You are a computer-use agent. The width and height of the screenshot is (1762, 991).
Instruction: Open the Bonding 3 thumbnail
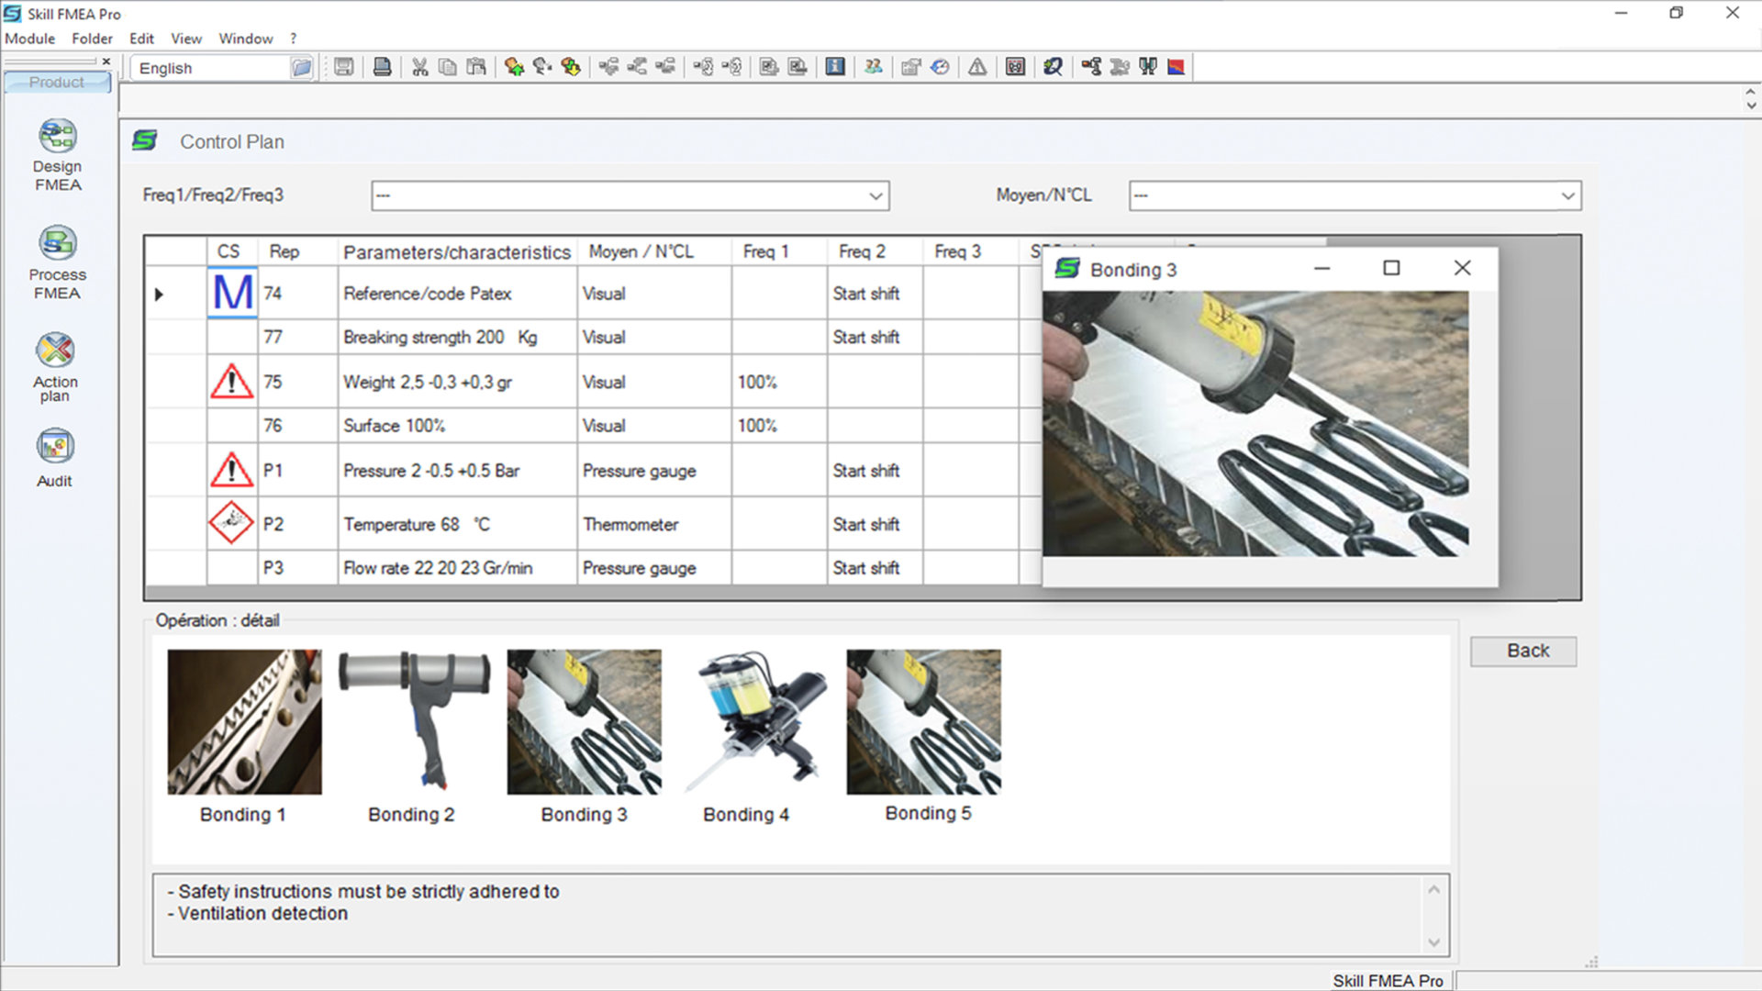[584, 721]
